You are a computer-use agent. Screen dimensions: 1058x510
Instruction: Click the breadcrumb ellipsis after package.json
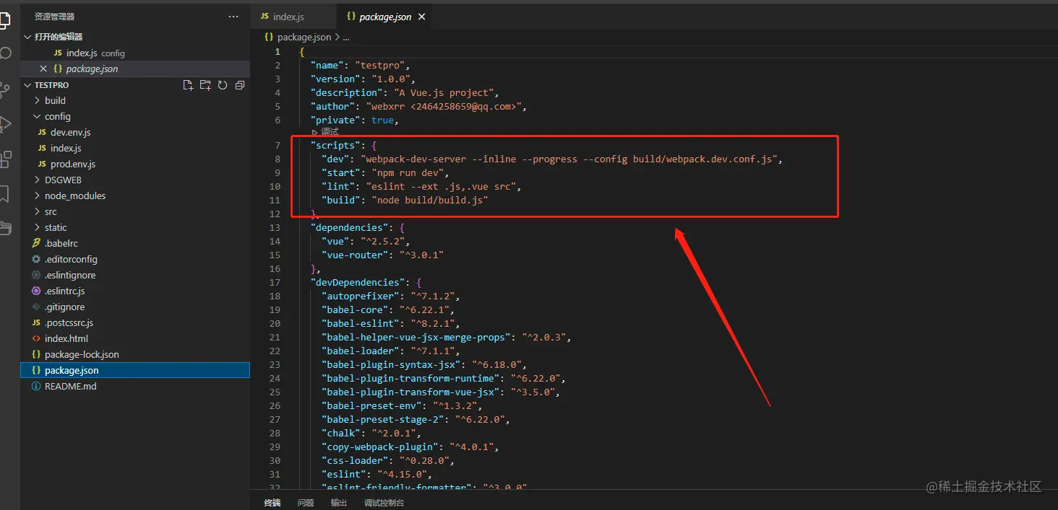point(346,37)
